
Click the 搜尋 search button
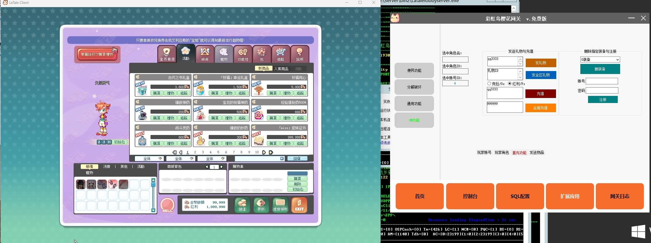(x=297, y=159)
